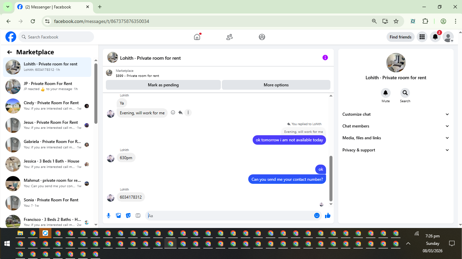
Task: Open the Groups icon in top navigation
Action: [262, 37]
